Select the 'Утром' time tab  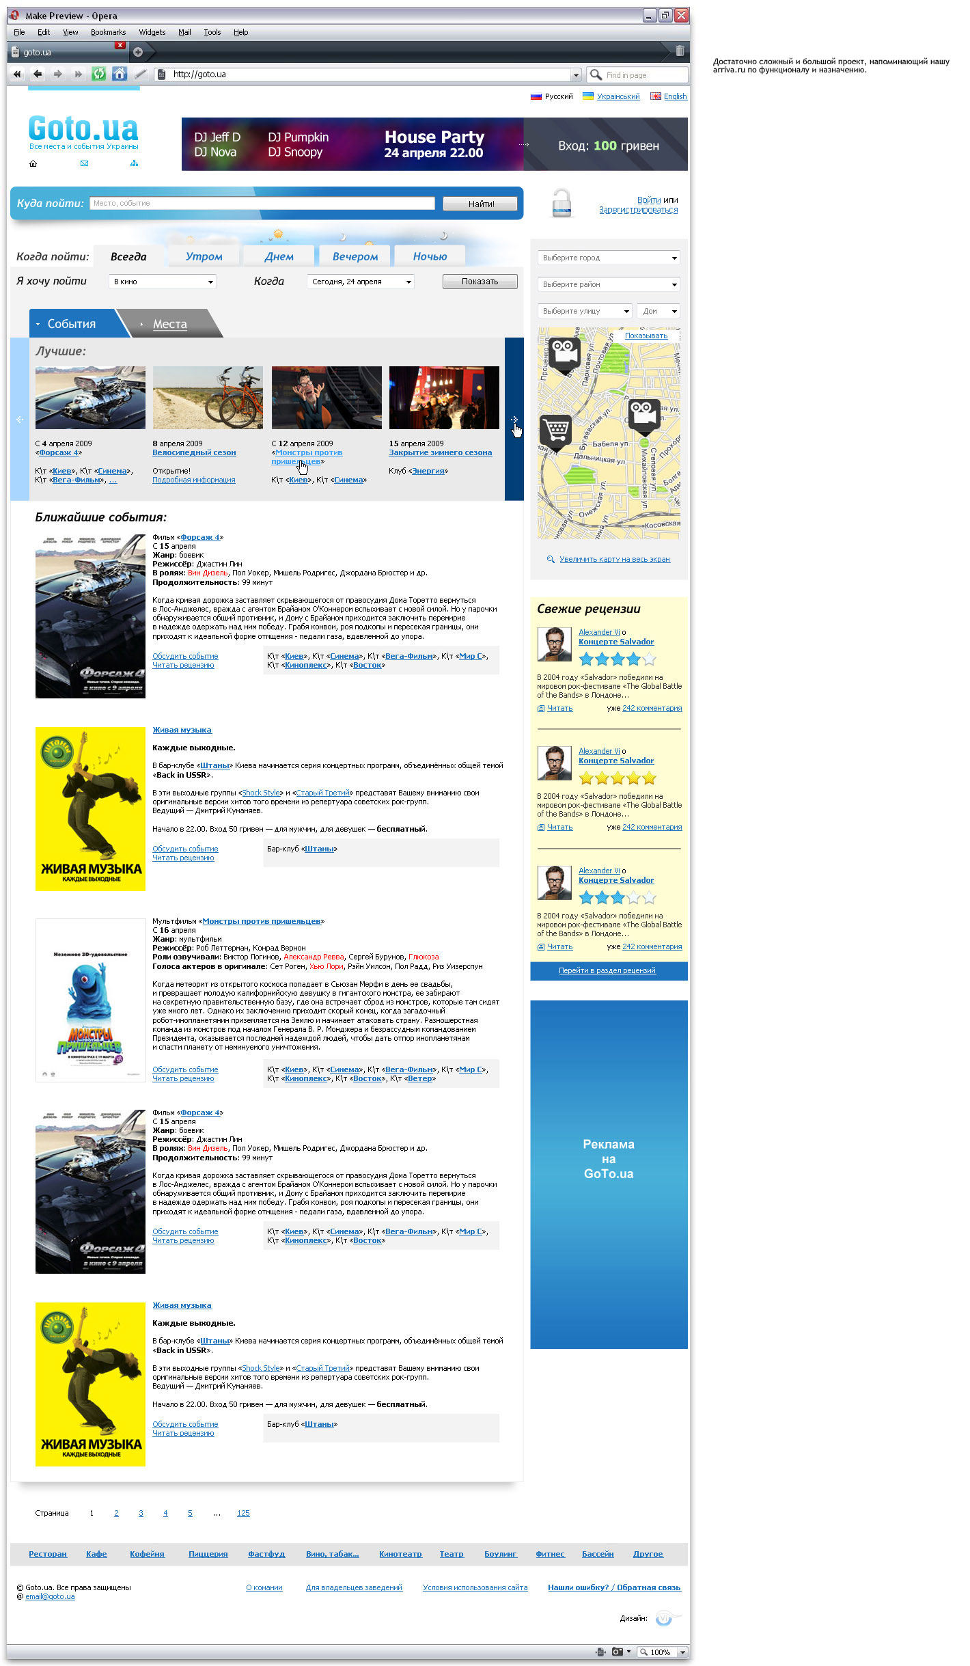click(x=204, y=256)
